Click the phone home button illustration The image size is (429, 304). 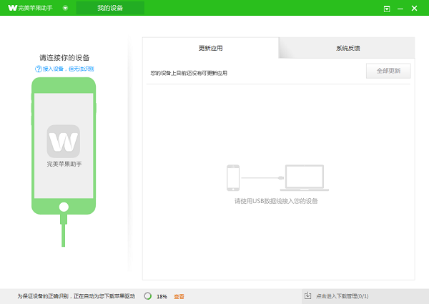pos(64,207)
